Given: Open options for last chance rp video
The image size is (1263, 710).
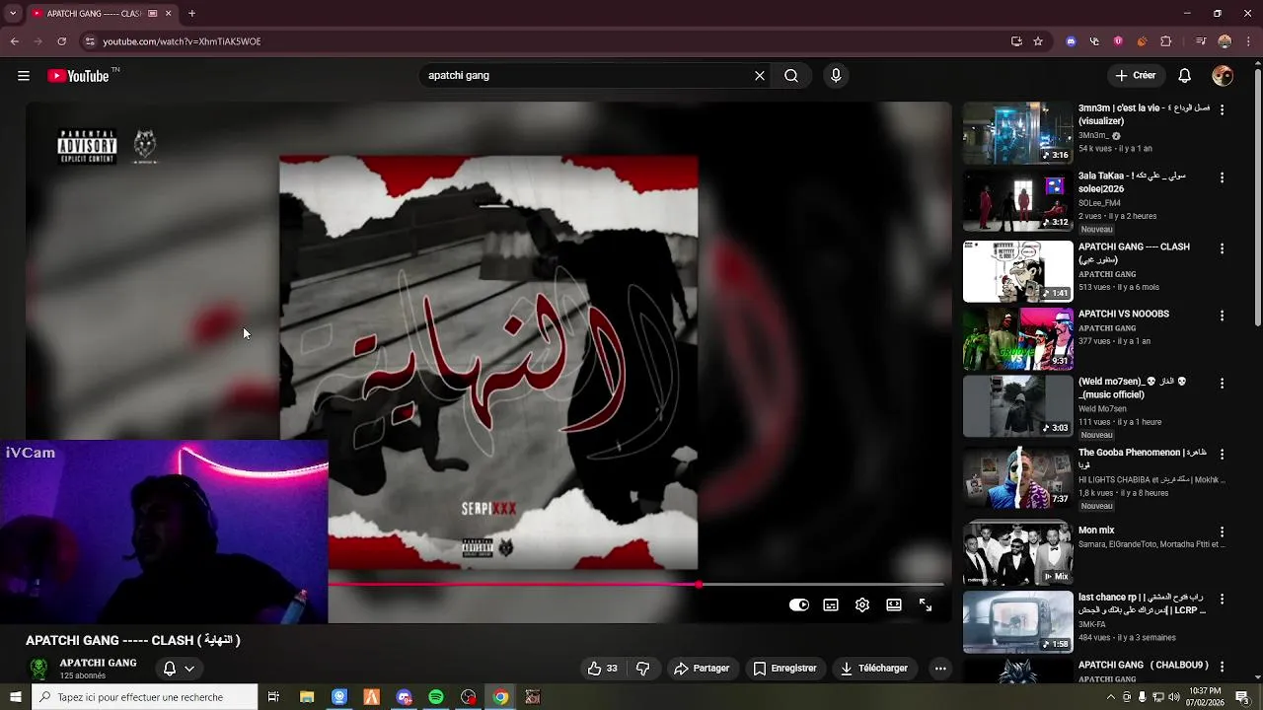Looking at the screenshot, I should [1223, 599].
